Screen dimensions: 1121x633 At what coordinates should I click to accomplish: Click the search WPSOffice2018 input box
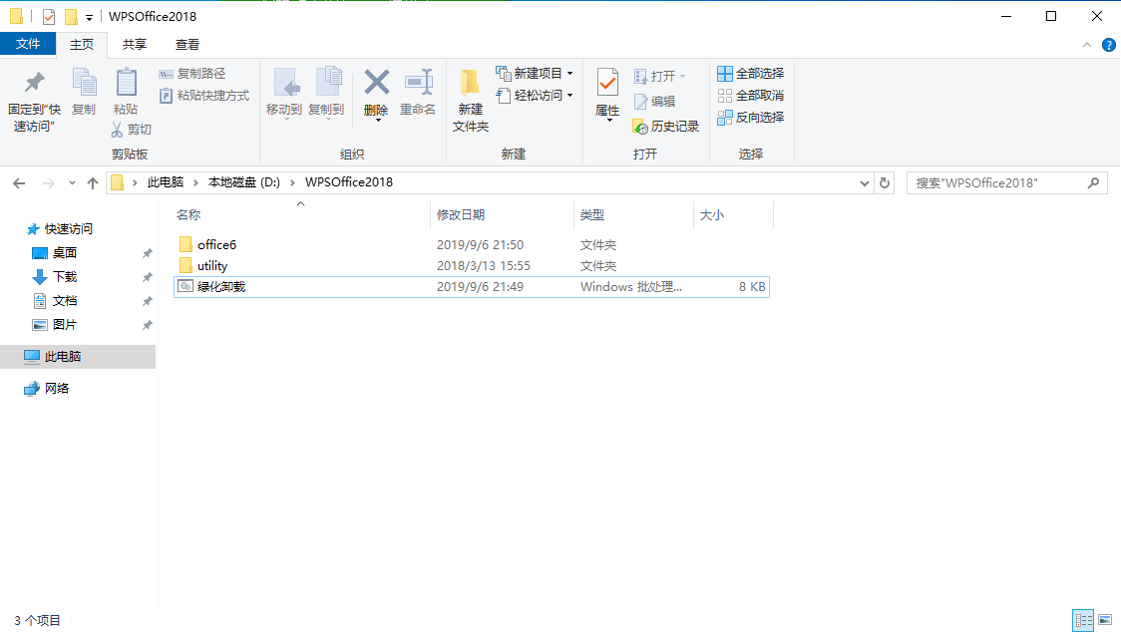pos(997,182)
